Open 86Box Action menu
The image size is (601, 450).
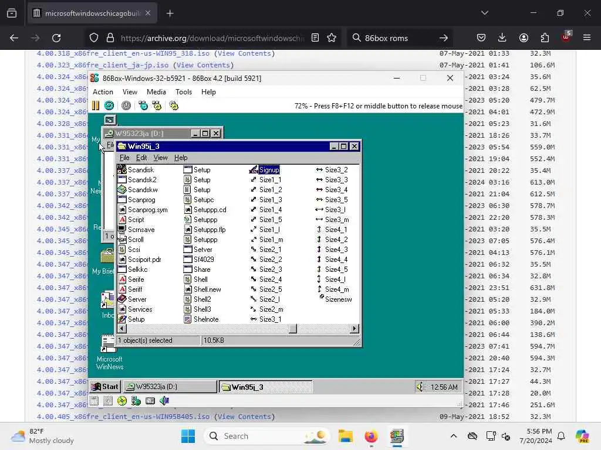click(x=103, y=92)
